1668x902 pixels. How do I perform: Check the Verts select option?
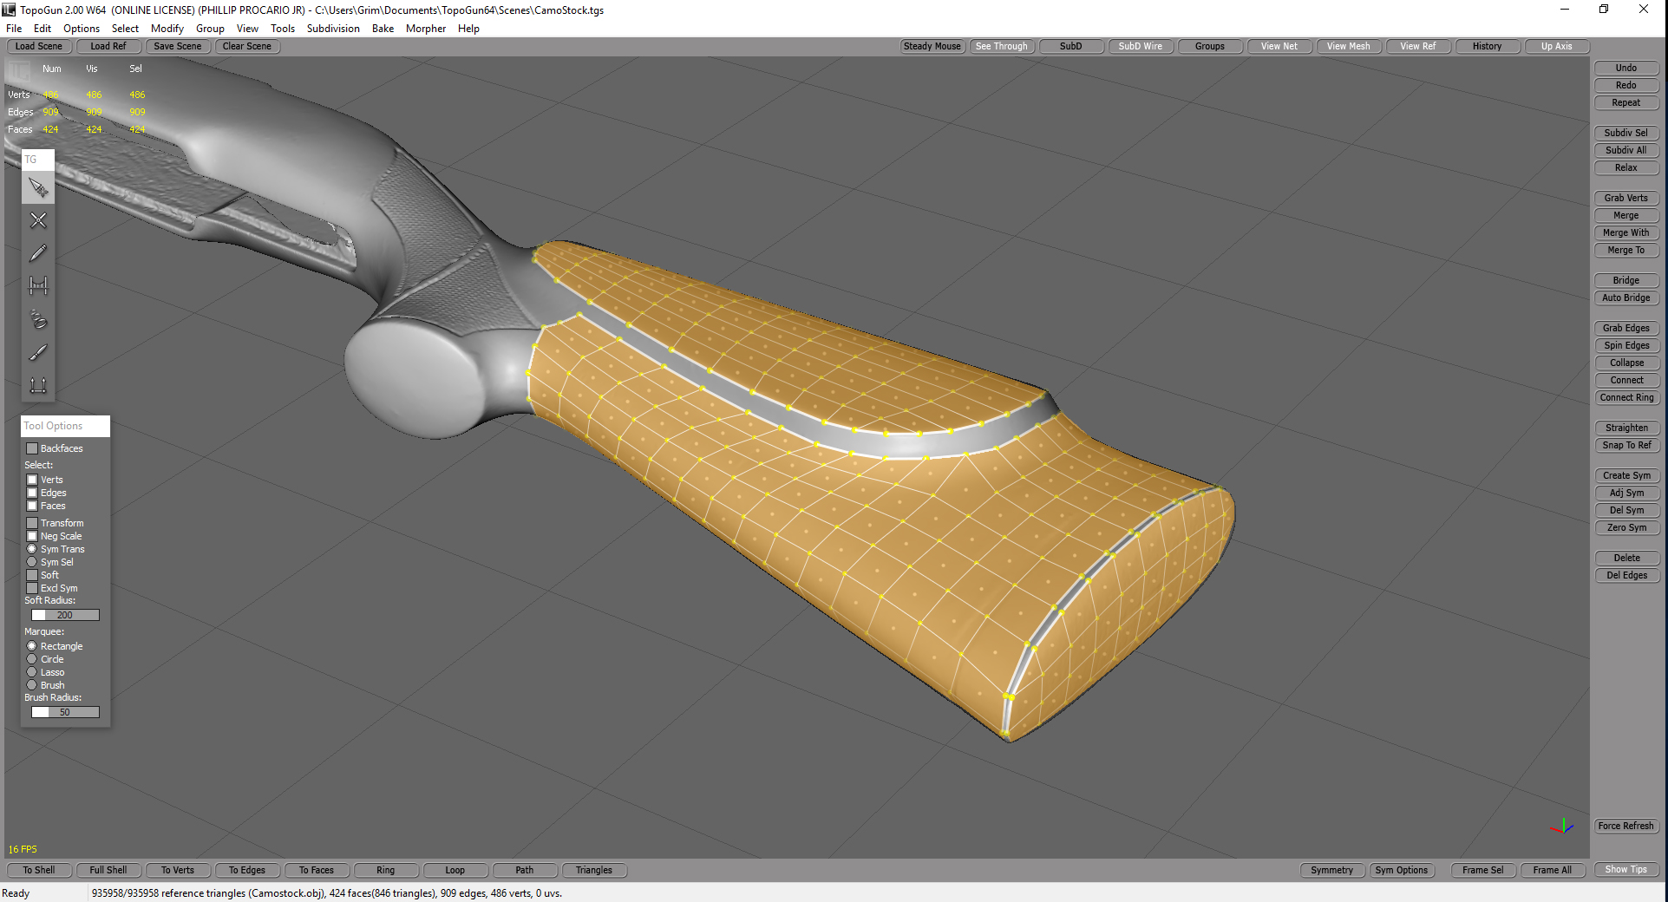32,480
